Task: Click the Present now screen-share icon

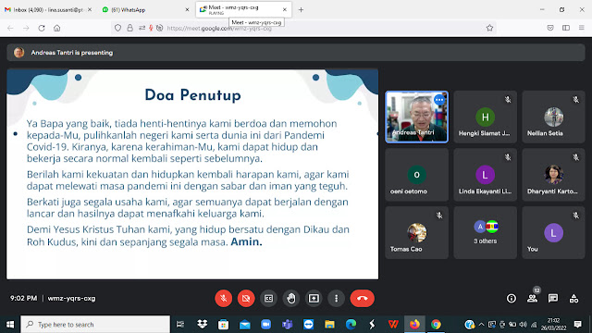Action: [x=314, y=298]
